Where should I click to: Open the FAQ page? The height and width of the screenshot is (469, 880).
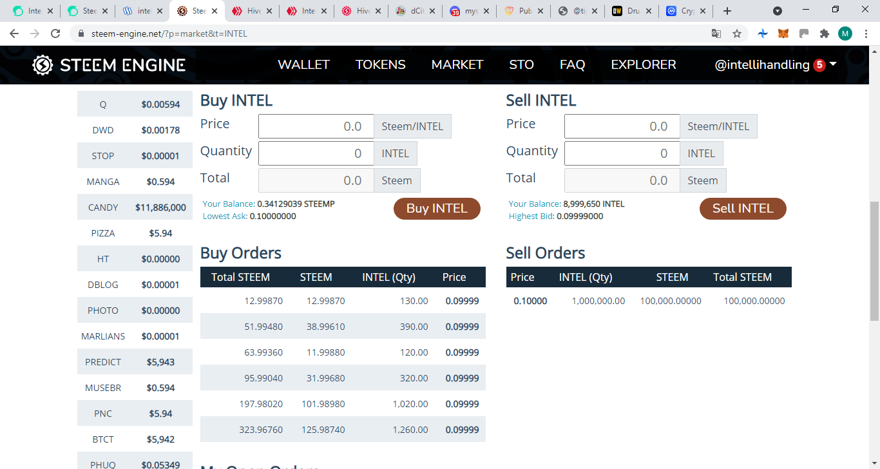point(572,65)
